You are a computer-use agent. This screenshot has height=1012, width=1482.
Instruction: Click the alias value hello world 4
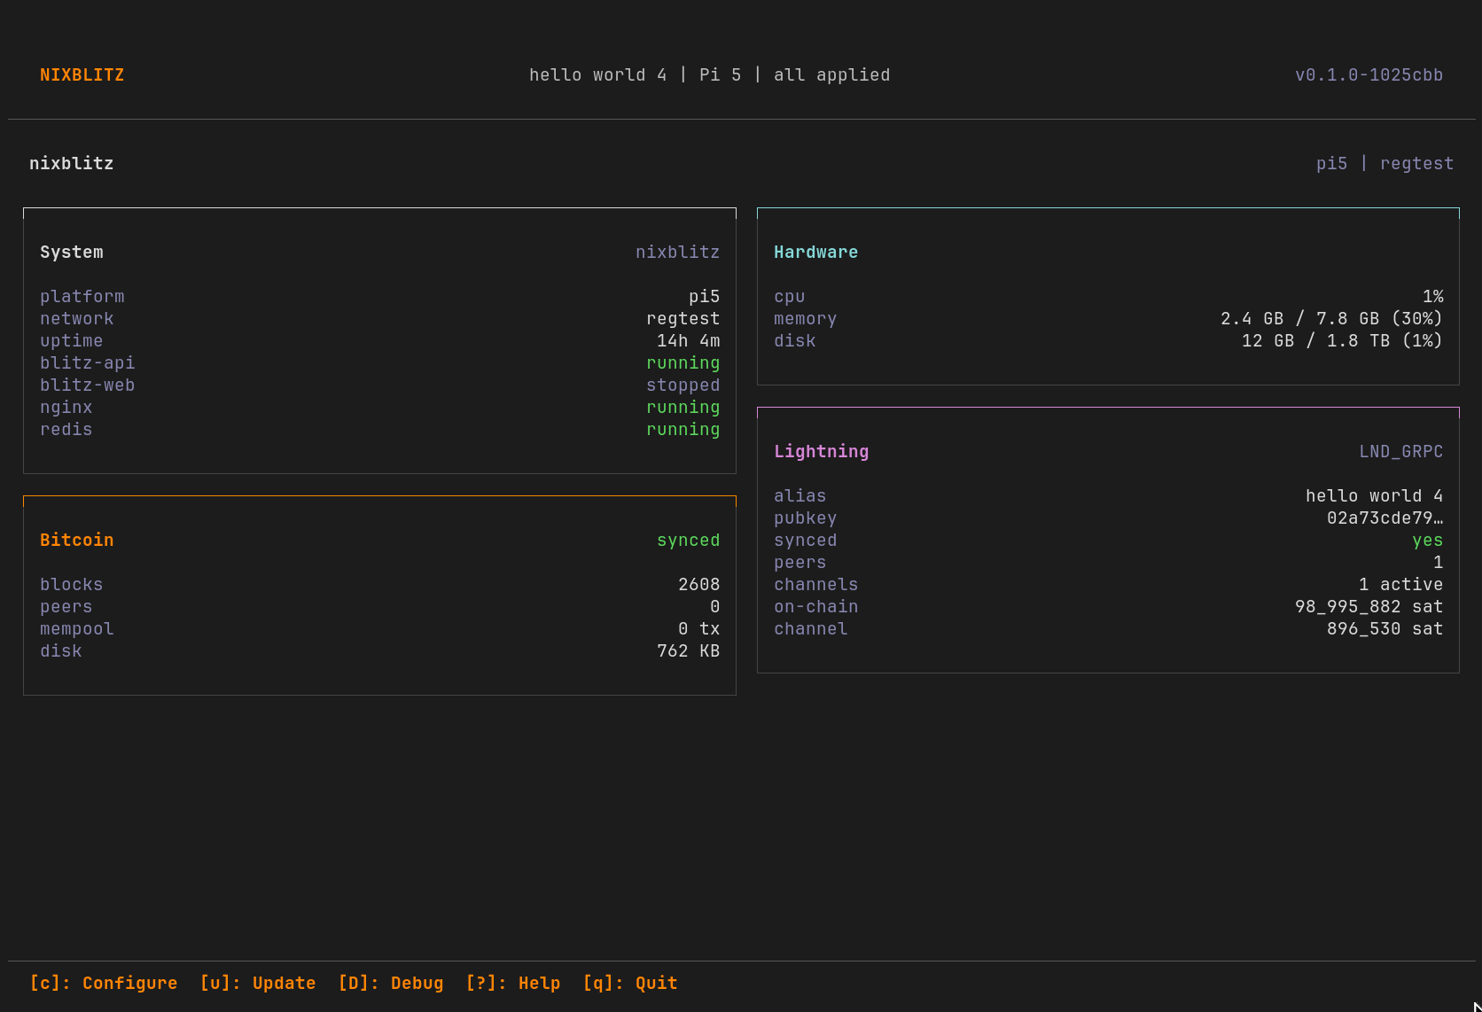(x=1375, y=496)
